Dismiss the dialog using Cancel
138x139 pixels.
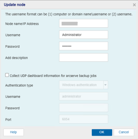124,132
